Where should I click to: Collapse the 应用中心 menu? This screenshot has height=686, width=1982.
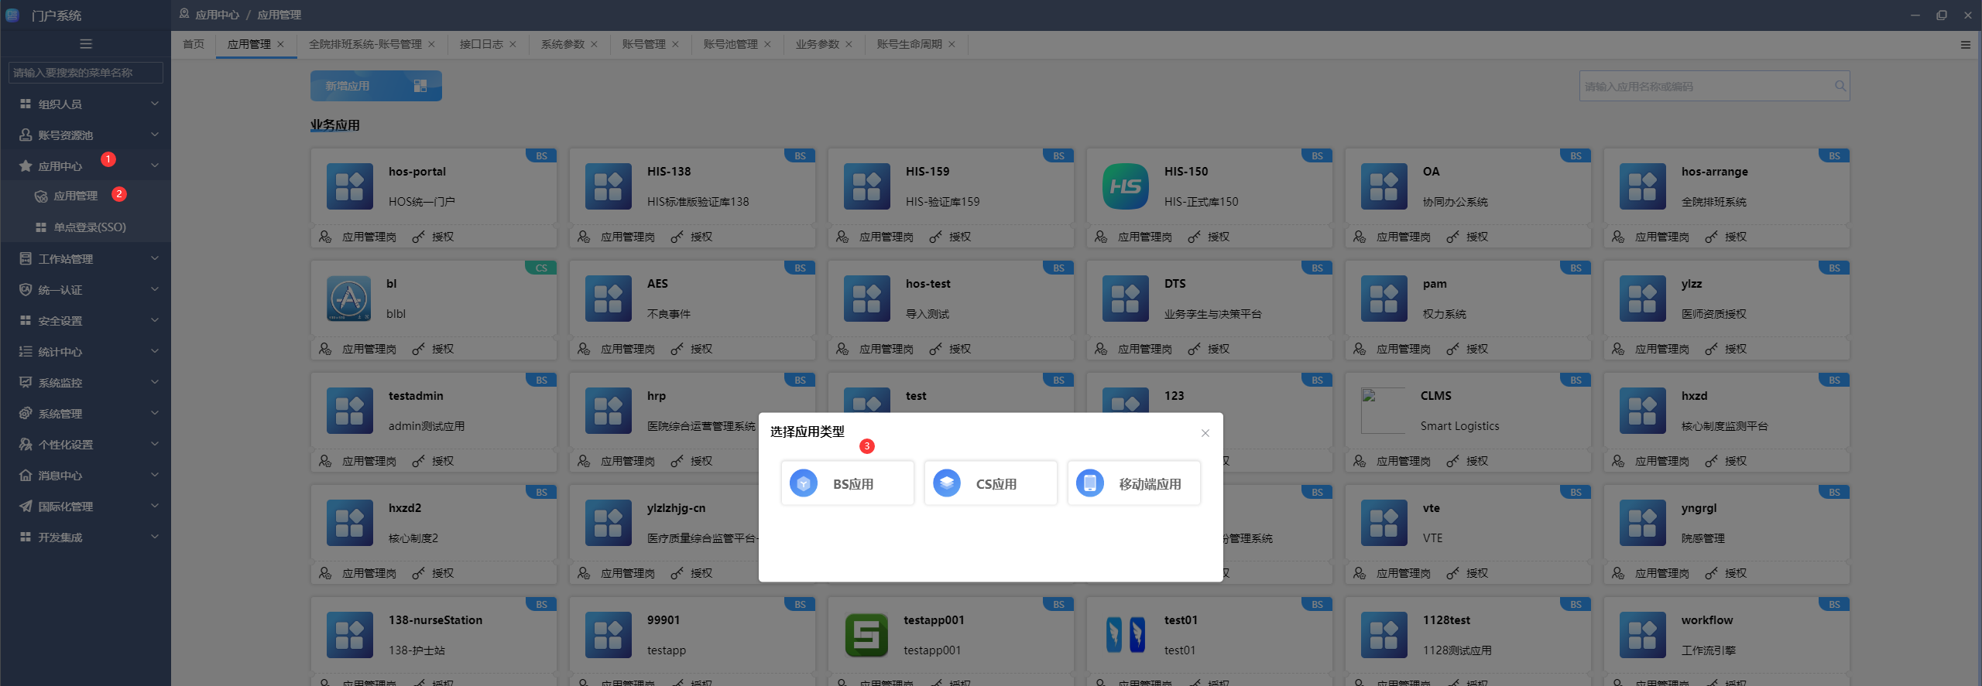[86, 166]
